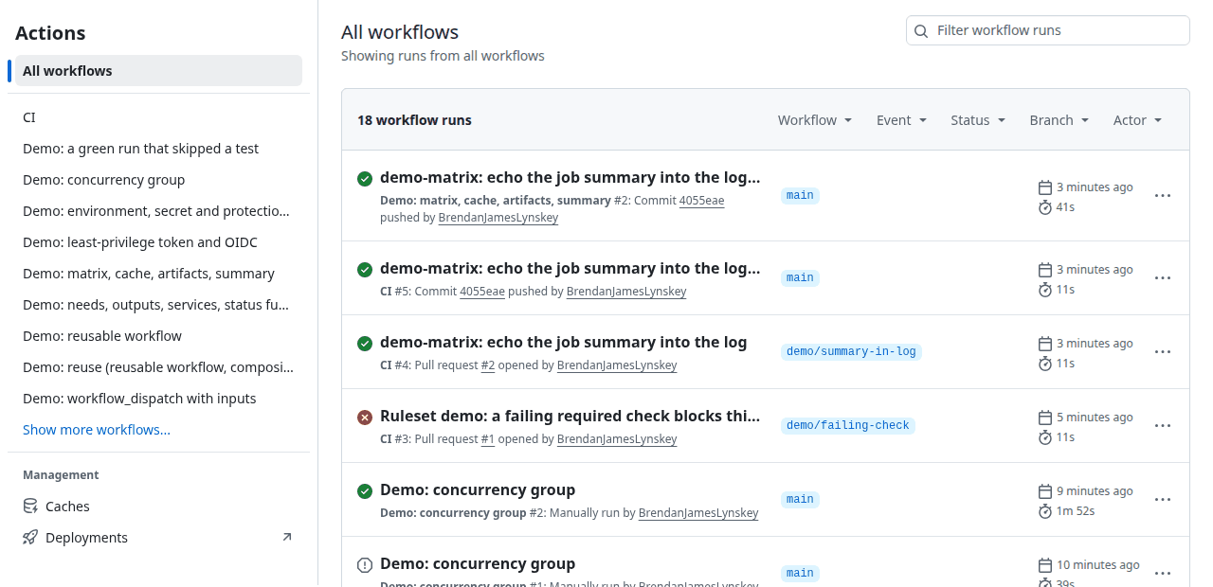Click the 18 workflow runs heading

coord(414,120)
